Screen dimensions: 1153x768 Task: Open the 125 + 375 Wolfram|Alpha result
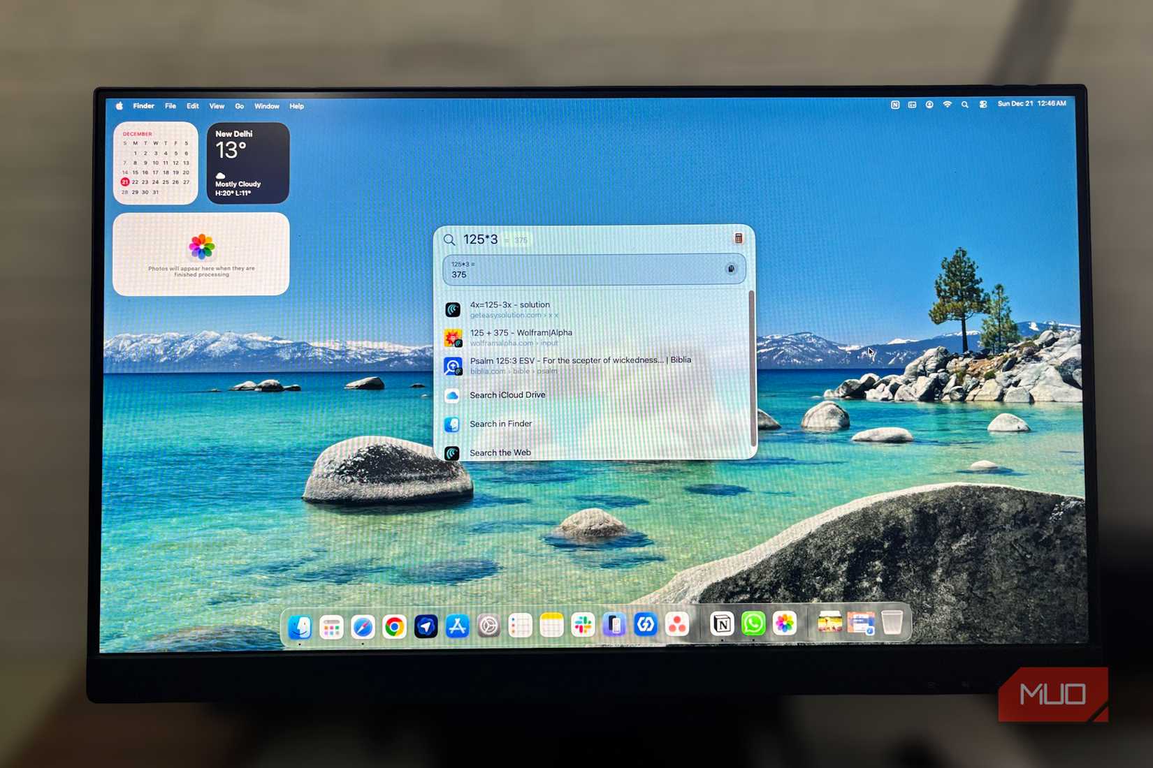click(594, 337)
